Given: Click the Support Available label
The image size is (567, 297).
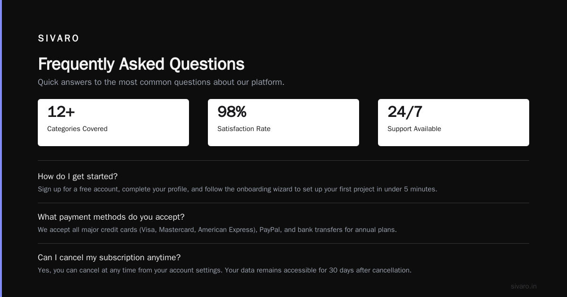Looking at the screenshot, I should (414, 129).
